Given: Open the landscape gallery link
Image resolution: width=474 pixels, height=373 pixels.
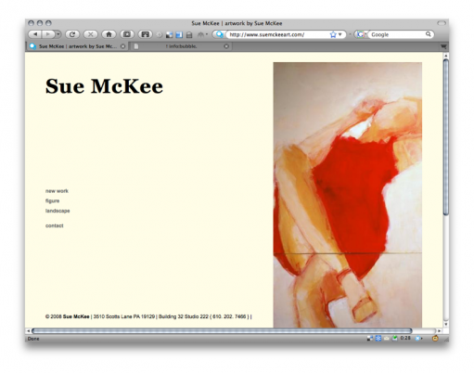Looking at the screenshot, I should 58,211.
